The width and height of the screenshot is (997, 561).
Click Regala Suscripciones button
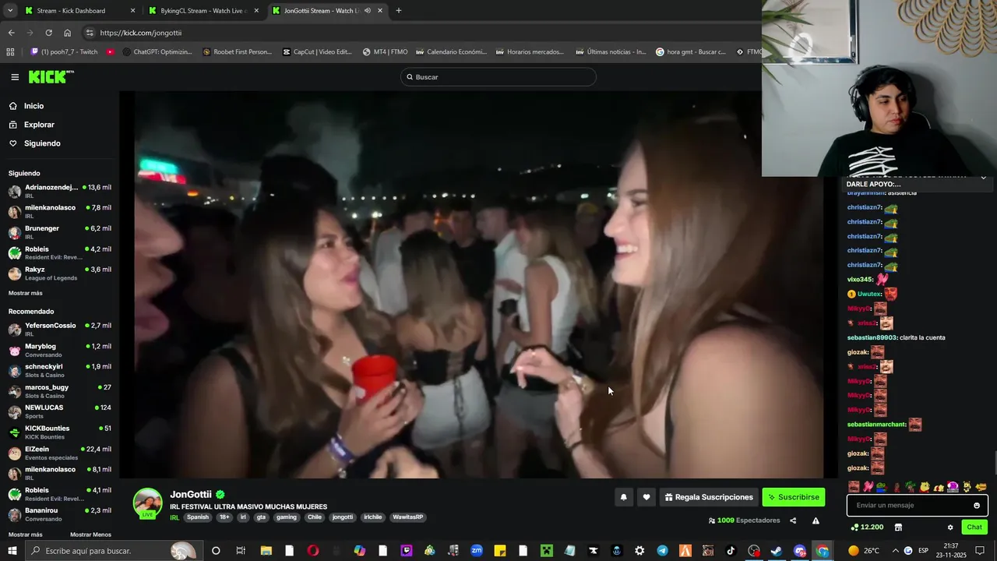(709, 497)
